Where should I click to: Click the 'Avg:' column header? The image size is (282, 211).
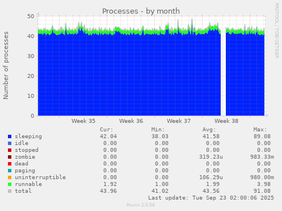point(209,130)
